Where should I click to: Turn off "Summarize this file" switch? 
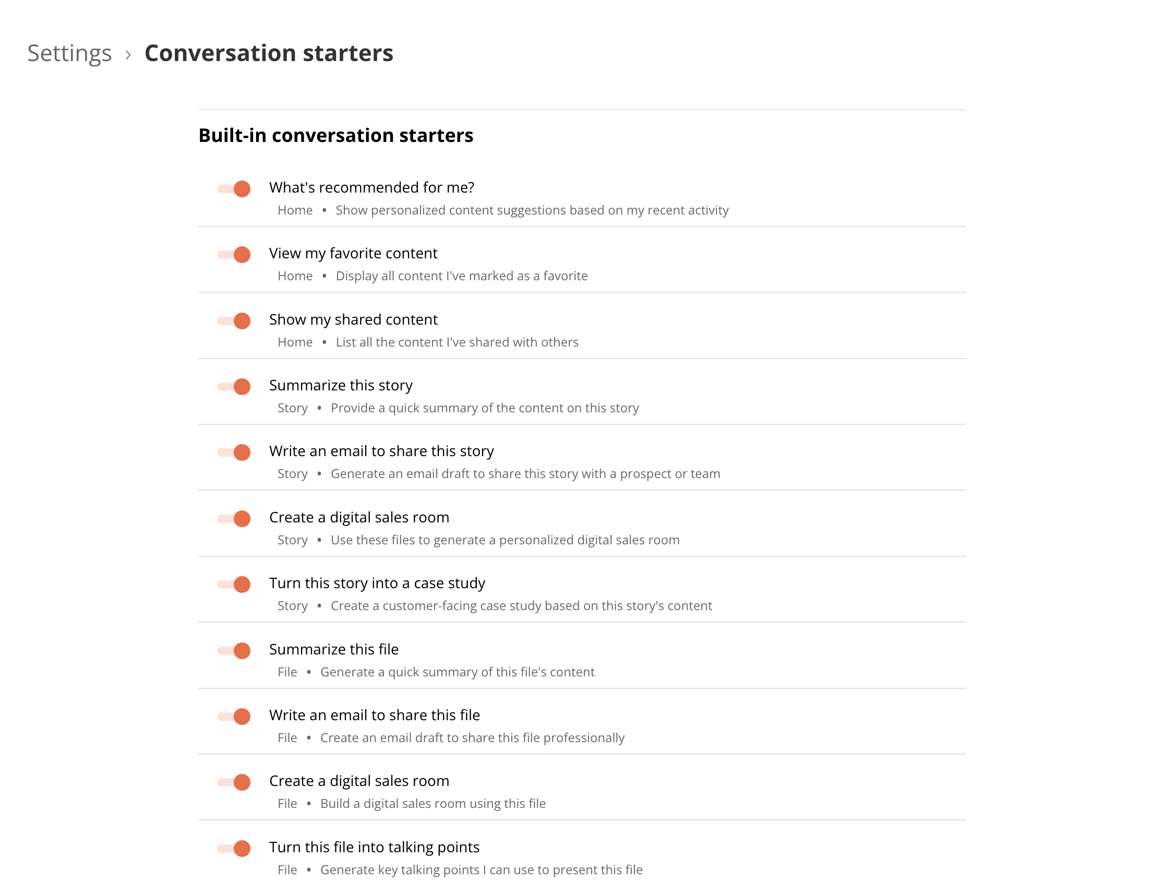pos(234,650)
